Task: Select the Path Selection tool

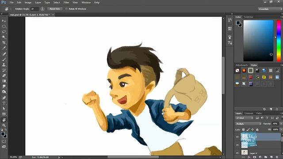Action: pyautogui.click(x=4, y=109)
